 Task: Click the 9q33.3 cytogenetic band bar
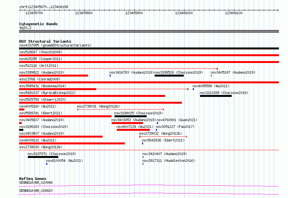tap(149, 31)
